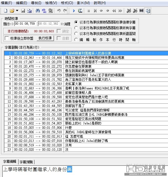The image size is (168, 177).
Task: Open the 影片(M) menu
Action: coord(83,3)
